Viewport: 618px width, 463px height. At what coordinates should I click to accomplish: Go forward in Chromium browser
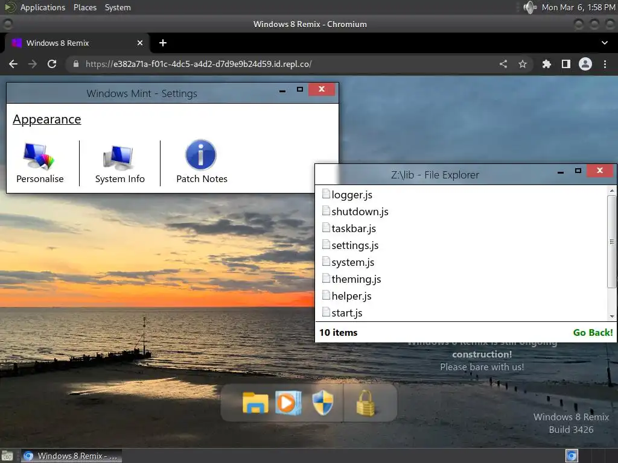click(33, 64)
